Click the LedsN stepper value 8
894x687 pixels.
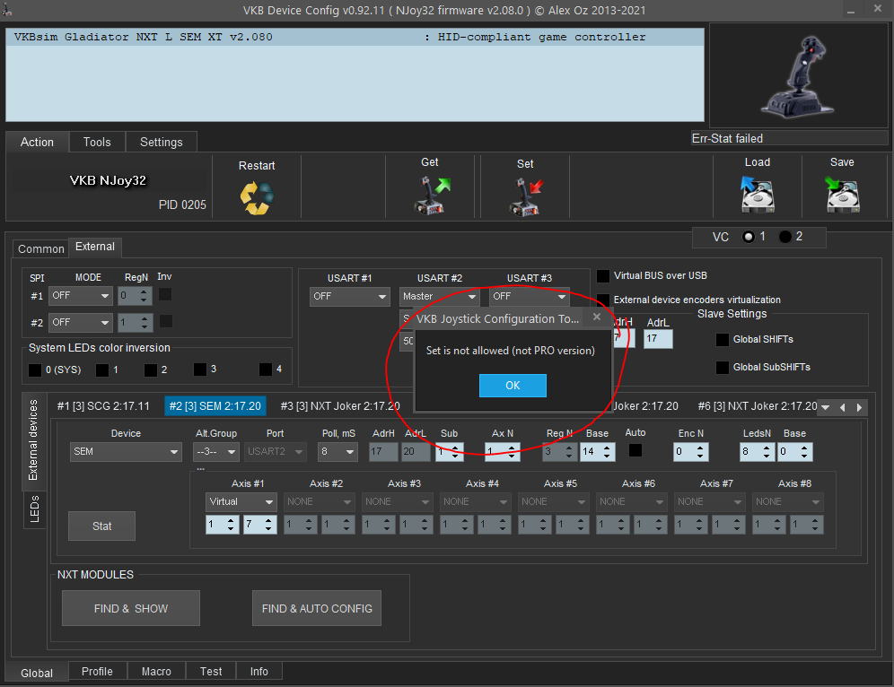(x=758, y=452)
